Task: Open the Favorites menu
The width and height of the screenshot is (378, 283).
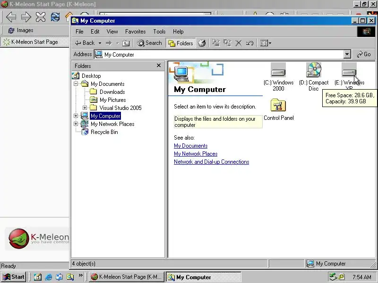Action: click(x=135, y=32)
